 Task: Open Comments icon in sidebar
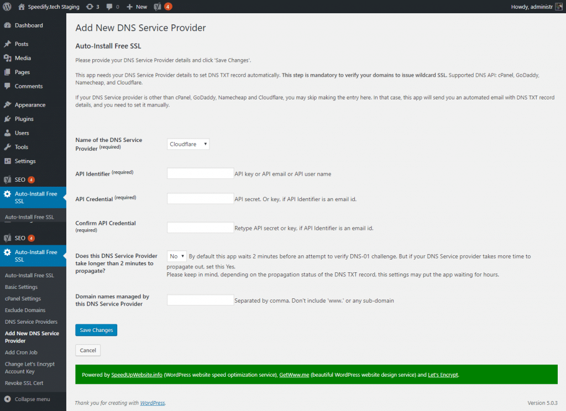(x=7, y=86)
